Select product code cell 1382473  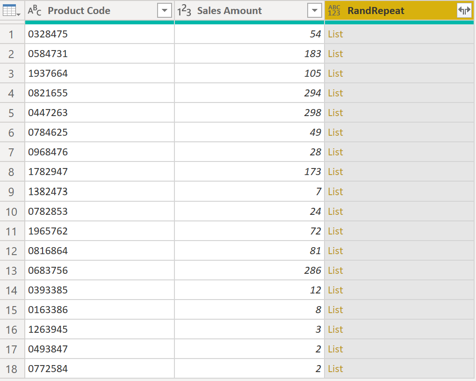click(x=100, y=192)
